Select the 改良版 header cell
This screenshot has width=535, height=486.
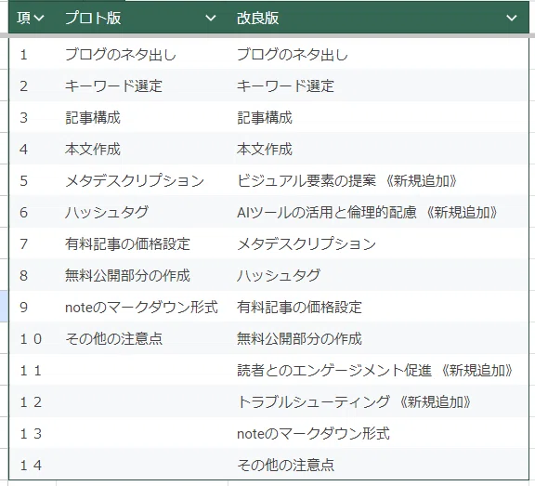coord(378,18)
